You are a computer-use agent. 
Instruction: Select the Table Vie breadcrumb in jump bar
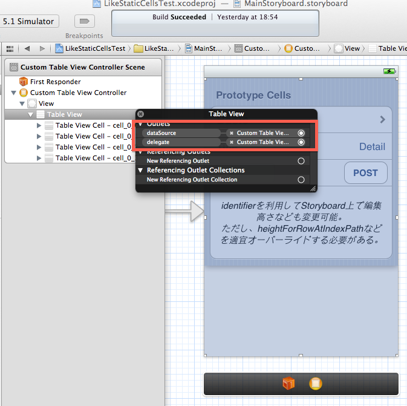pyautogui.click(x=388, y=48)
